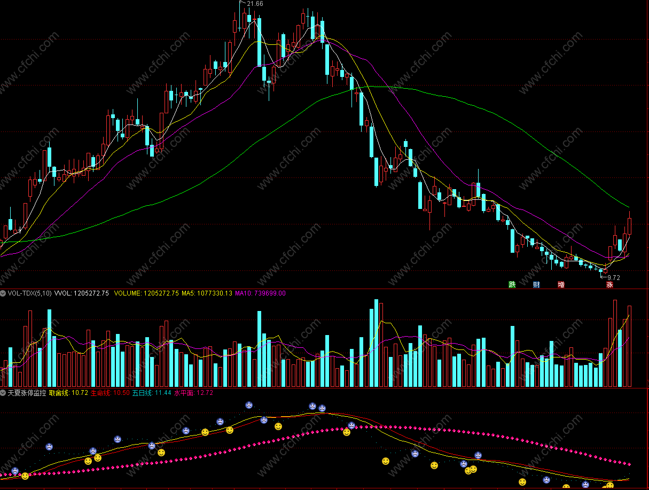Click the VVOL: 1205272.75 value

(82, 293)
